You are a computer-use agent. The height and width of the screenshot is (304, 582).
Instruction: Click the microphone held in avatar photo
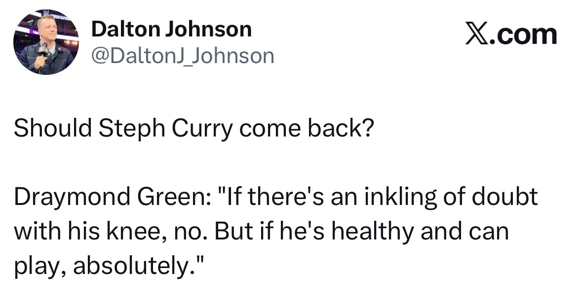(x=43, y=50)
